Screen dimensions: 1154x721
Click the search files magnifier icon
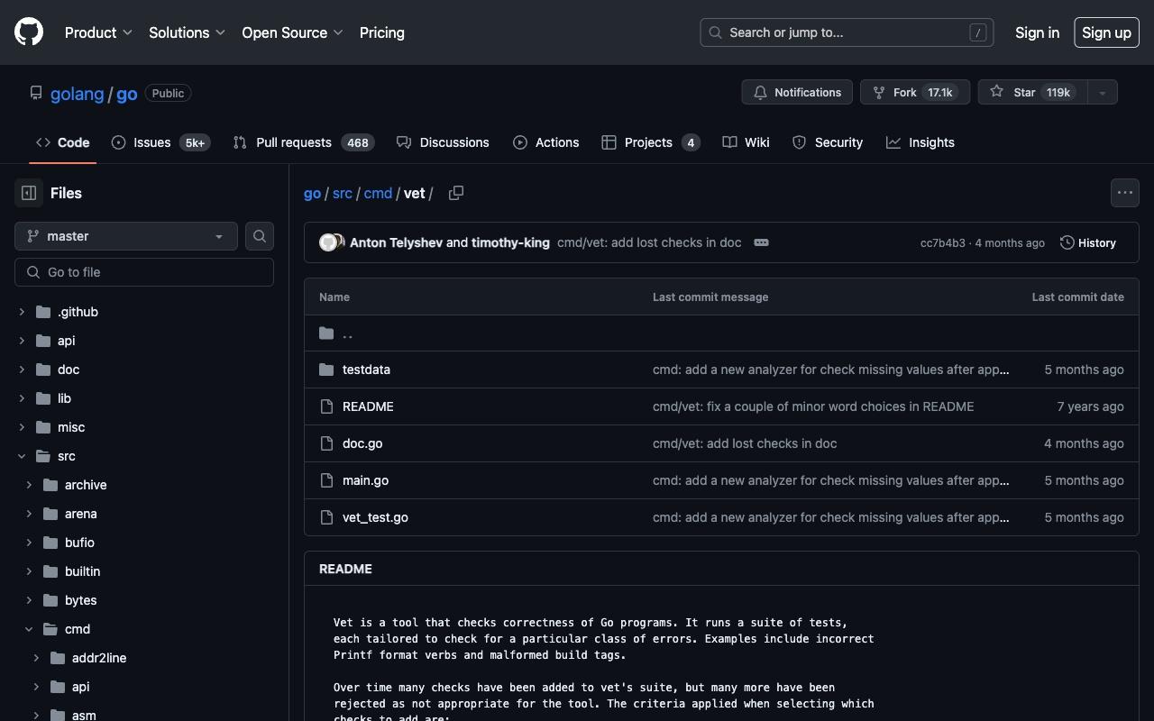point(260,236)
